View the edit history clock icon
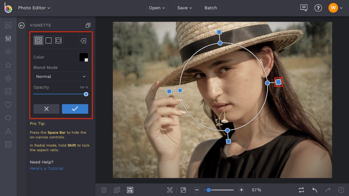The height and width of the screenshot is (196, 349). (x=341, y=190)
